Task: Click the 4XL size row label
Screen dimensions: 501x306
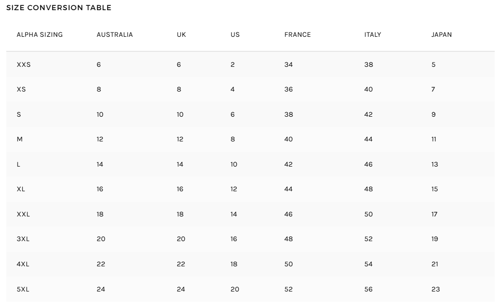Action: pyautogui.click(x=23, y=264)
